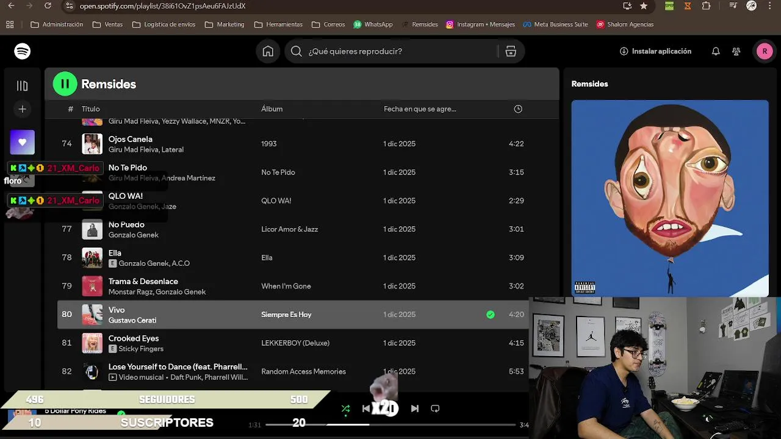The height and width of the screenshot is (439, 781).
Task: Open browser media controls icon
Action: pos(733,6)
